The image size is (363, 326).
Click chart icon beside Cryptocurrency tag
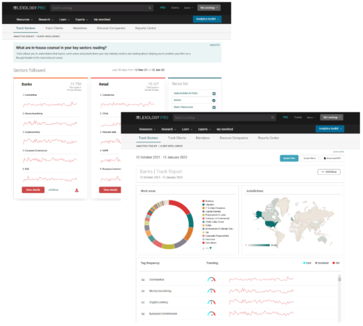point(143,302)
